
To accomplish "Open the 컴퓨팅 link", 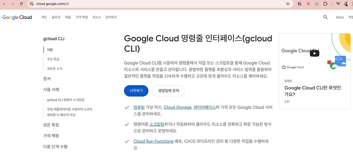I will tap(139, 107).
